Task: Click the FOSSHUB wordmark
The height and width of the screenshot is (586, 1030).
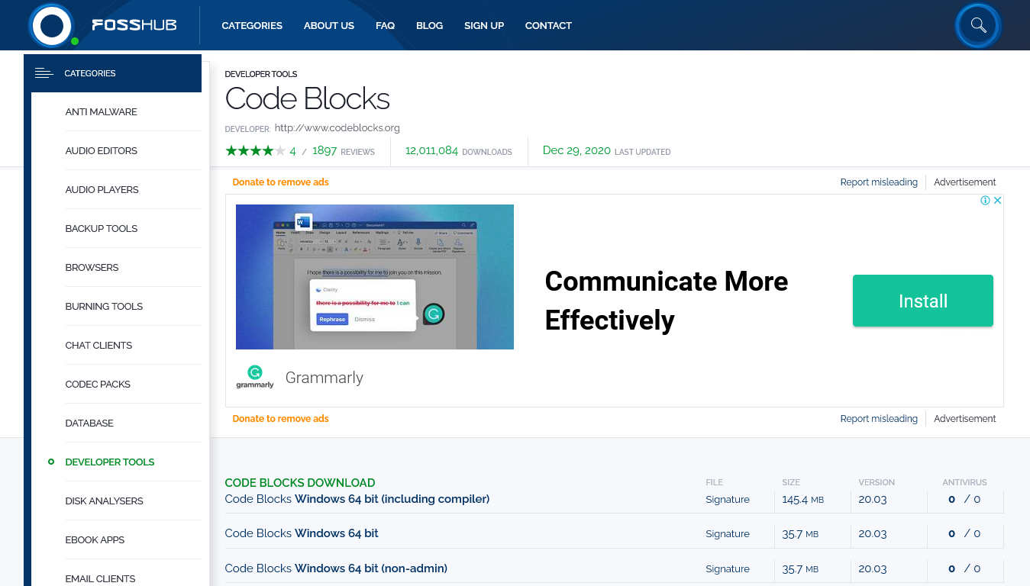Action: tap(134, 25)
